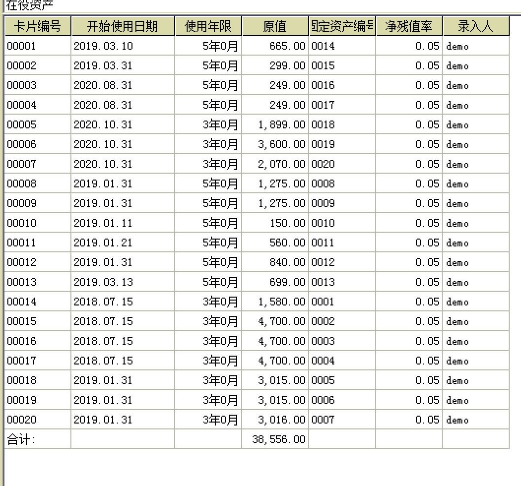Select card number 00006 cell
This screenshot has width=521, height=486.
click(x=37, y=144)
